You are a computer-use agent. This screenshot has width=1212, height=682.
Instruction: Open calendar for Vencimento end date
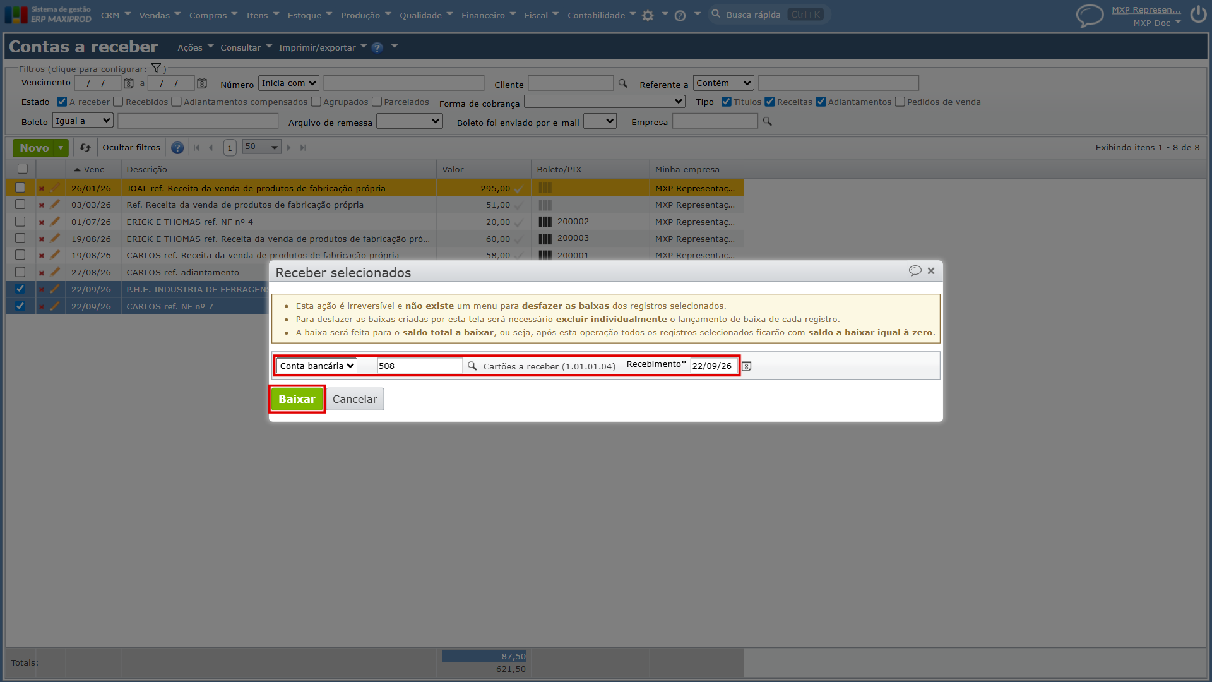202,83
